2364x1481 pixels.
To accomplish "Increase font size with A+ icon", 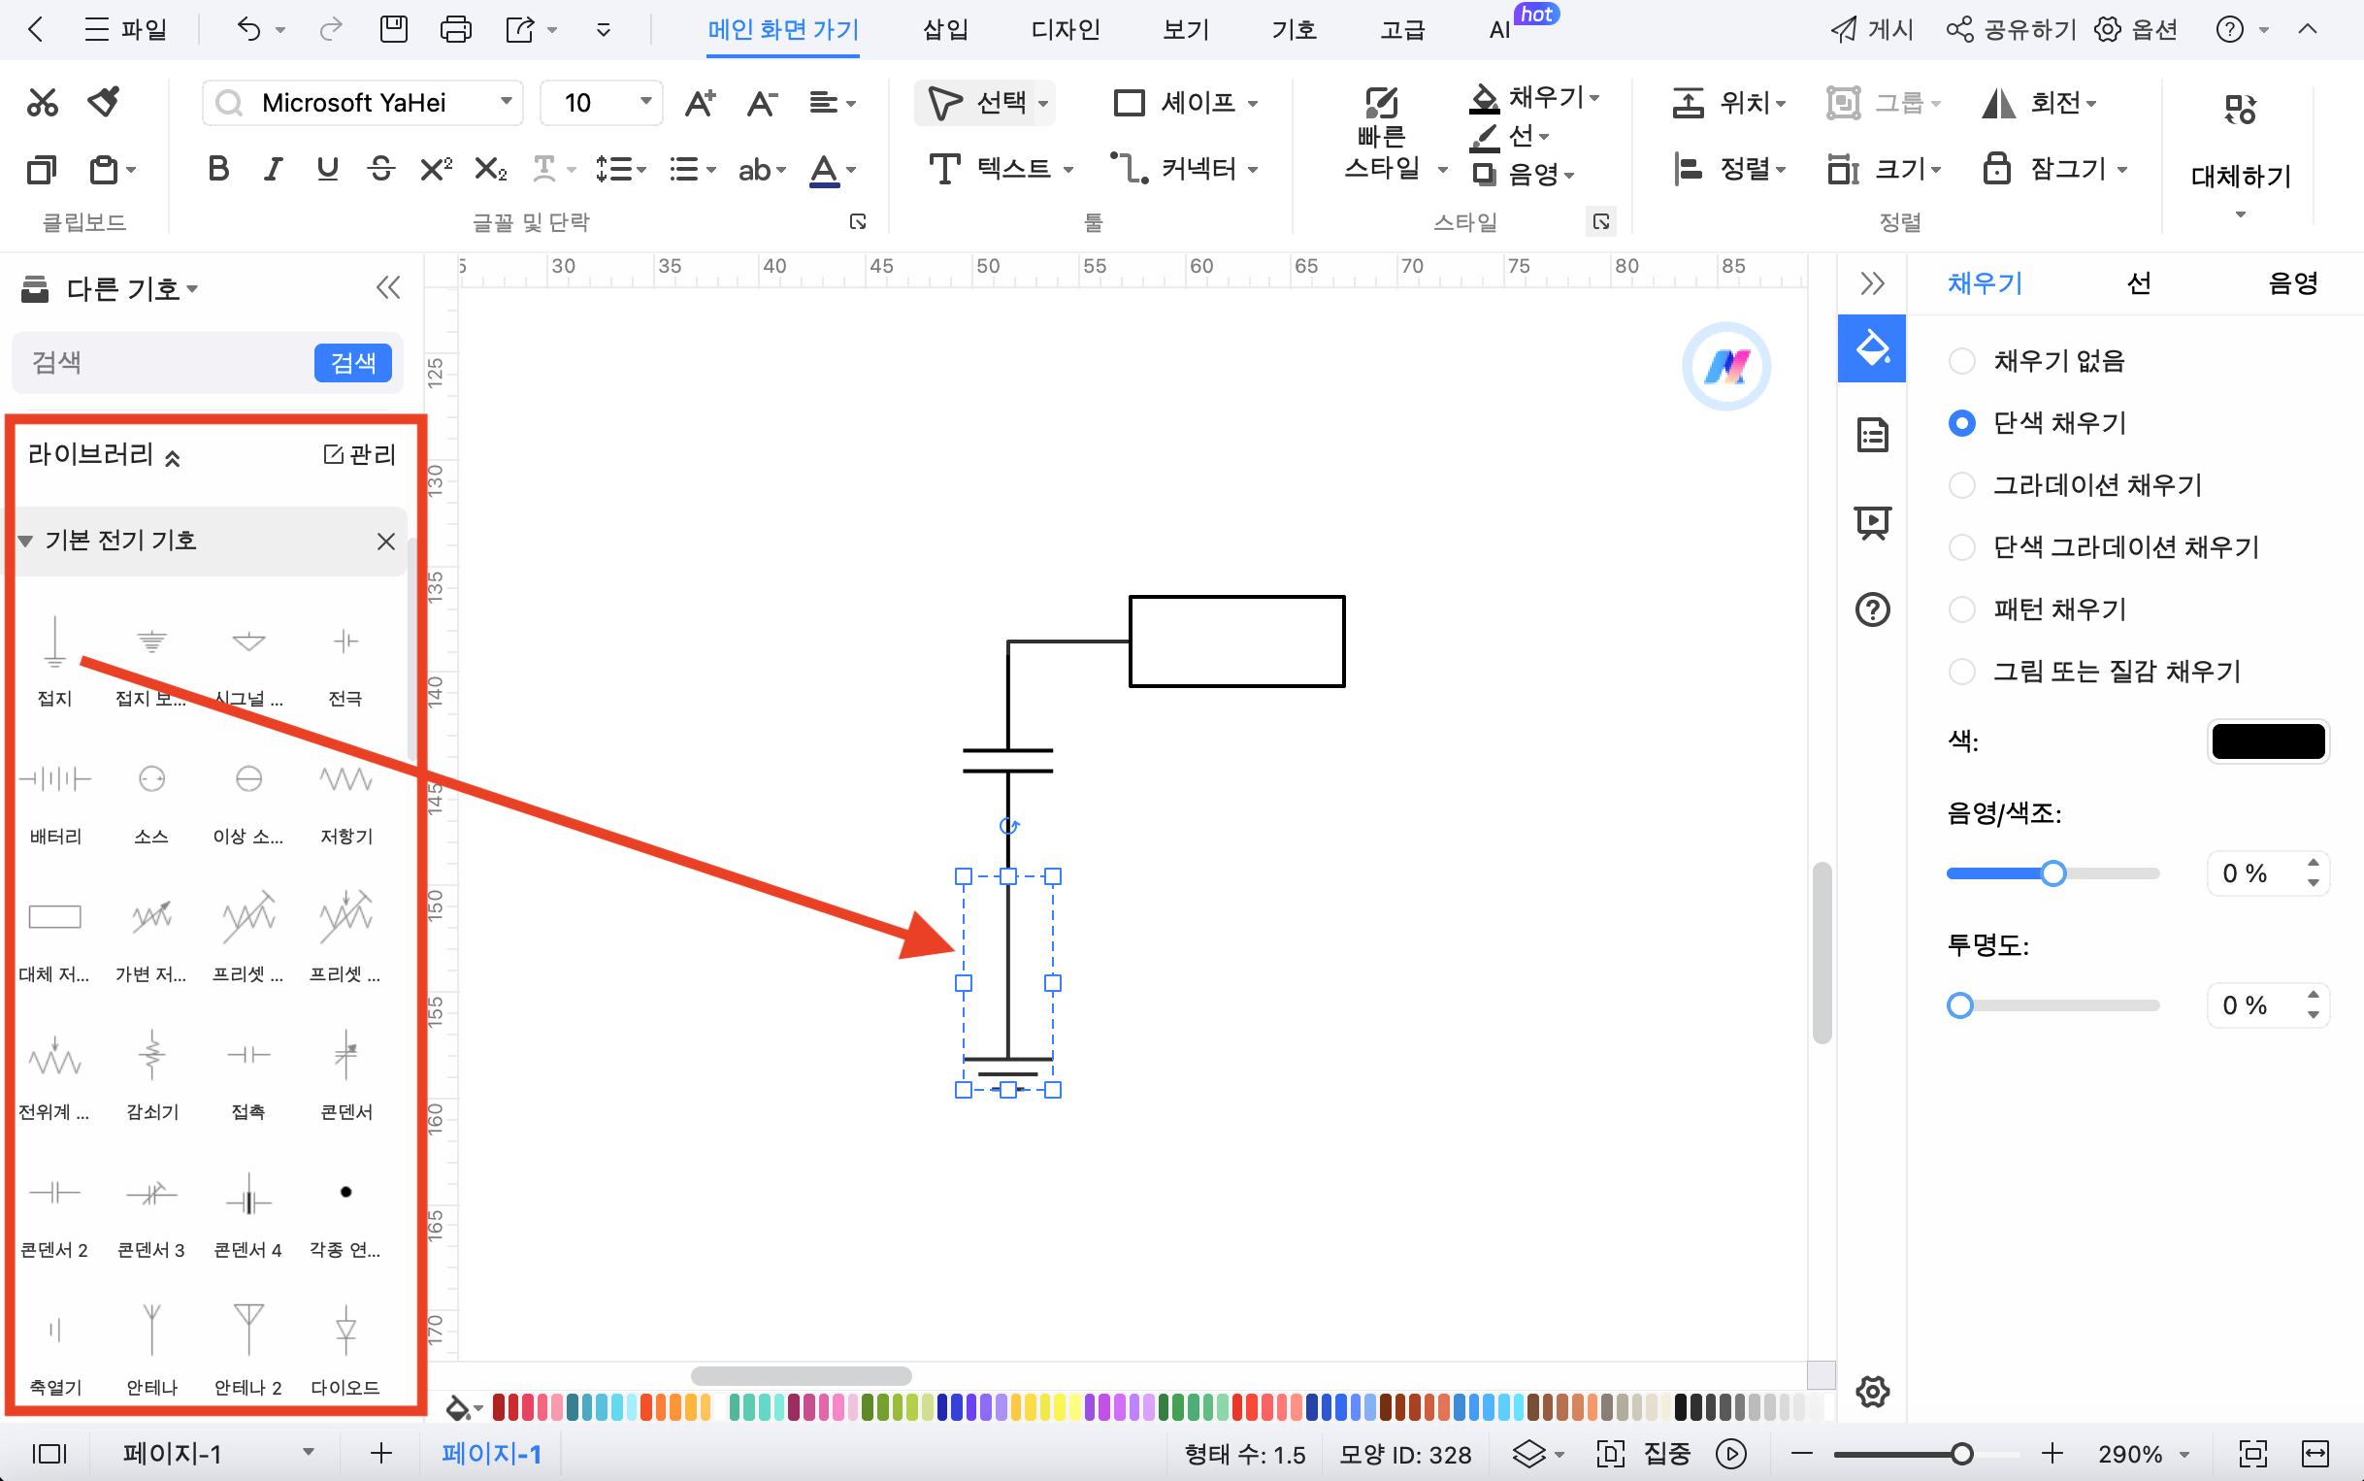I will [x=700, y=103].
